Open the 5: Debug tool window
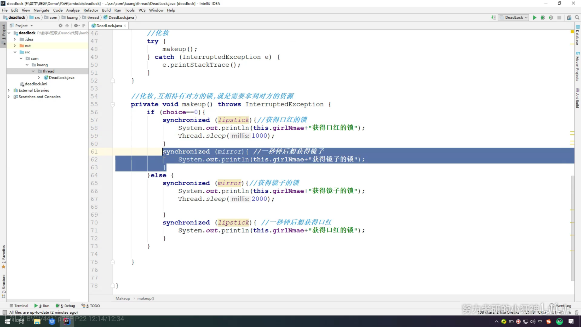The width and height of the screenshot is (581, 327). pyautogui.click(x=65, y=306)
